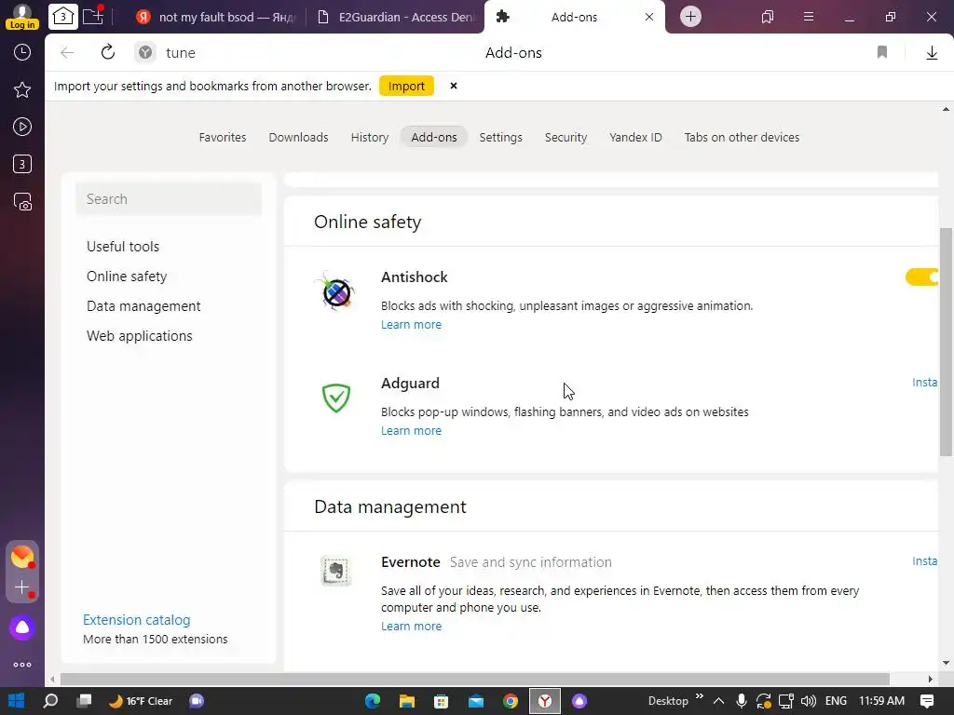This screenshot has height=715, width=954.
Task: Open Antishock Learn more link
Action: click(x=411, y=325)
